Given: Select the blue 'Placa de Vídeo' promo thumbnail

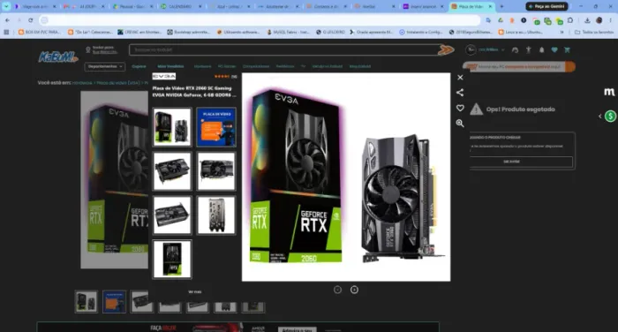Looking at the screenshot, I should tap(216, 127).
